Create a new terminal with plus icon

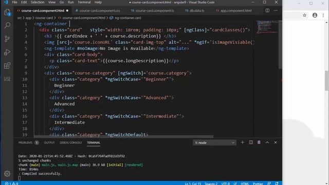[242, 142]
